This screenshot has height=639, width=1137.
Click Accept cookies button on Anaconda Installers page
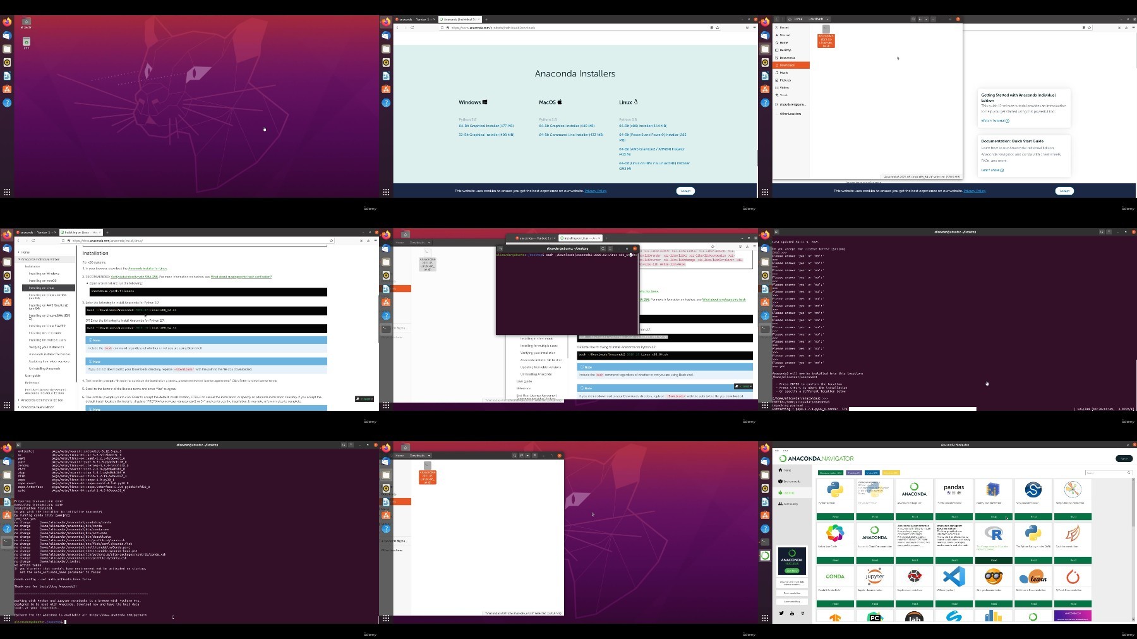[685, 191]
